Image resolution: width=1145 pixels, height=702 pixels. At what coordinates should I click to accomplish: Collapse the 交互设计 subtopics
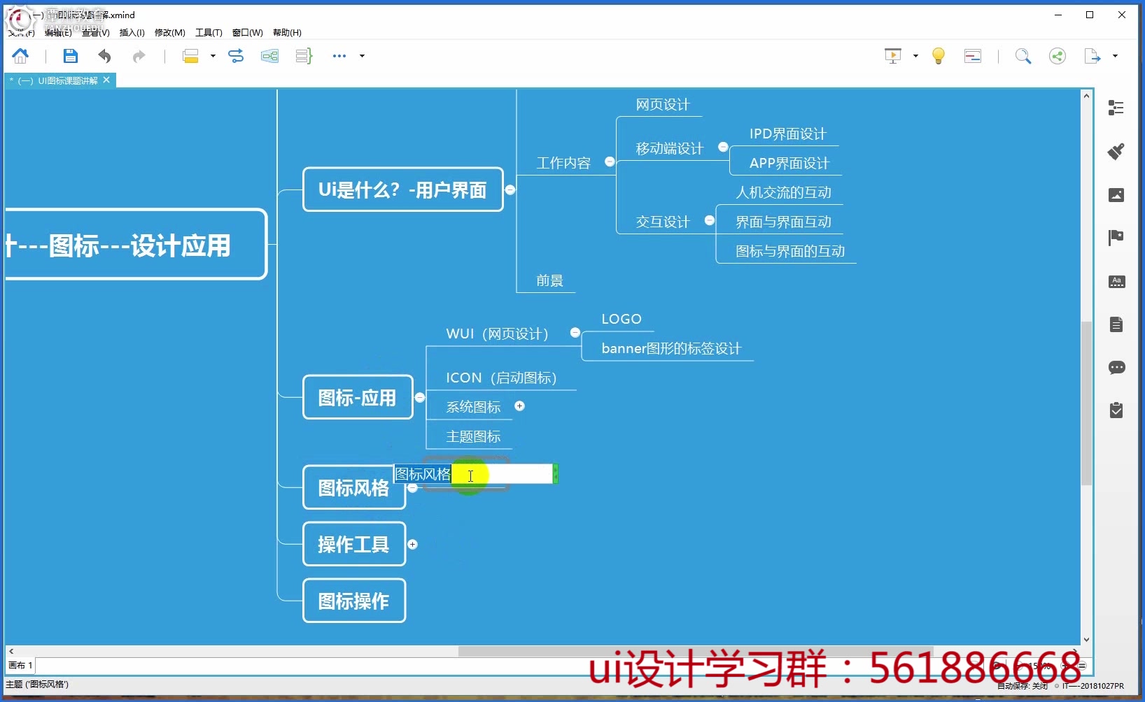click(x=710, y=220)
